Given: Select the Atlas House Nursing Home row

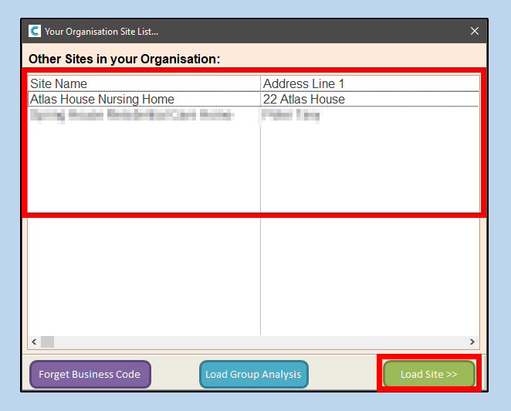Looking at the screenshot, I should 103,100.
